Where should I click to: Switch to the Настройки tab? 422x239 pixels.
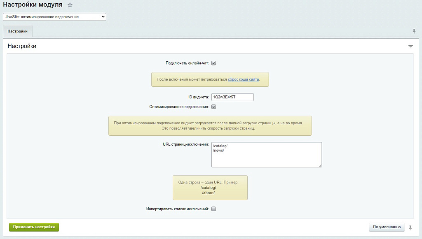pyautogui.click(x=18, y=31)
